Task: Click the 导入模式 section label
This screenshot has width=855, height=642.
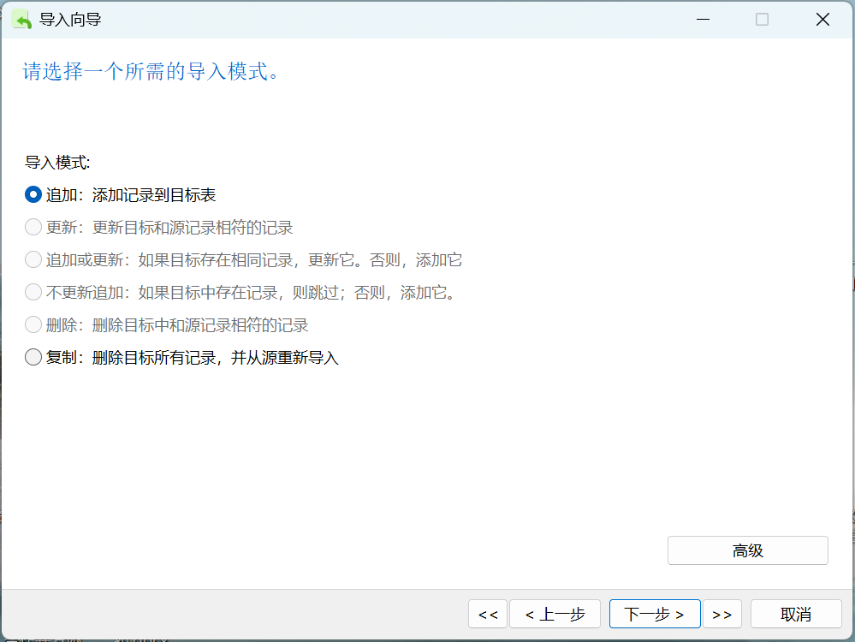Action: click(57, 162)
